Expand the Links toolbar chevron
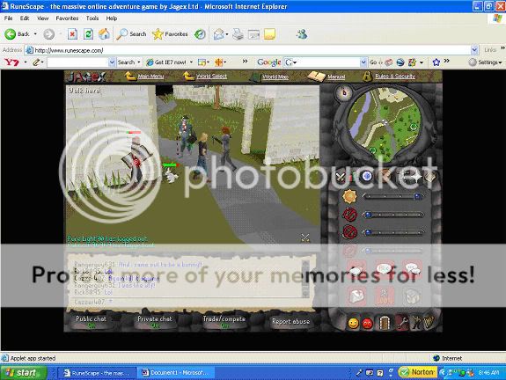The height and width of the screenshot is (380, 506). click(x=502, y=48)
